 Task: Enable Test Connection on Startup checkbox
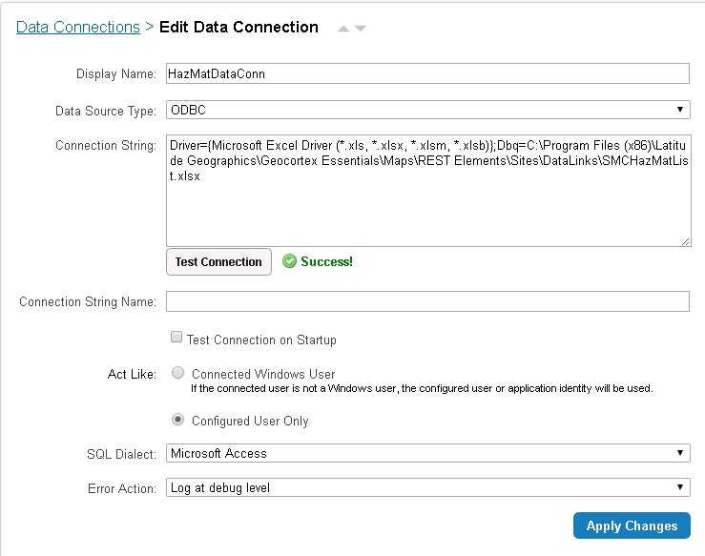coord(176,337)
